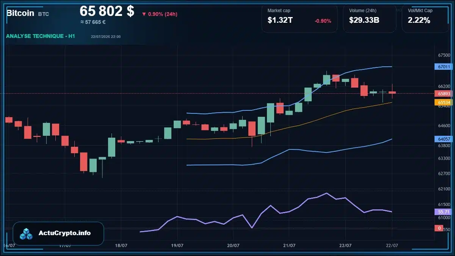Image resolution: width=455 pixels, height=256 pixels.
Task: Click the orange 65534 moving average tag
Action: click(443, 102)
